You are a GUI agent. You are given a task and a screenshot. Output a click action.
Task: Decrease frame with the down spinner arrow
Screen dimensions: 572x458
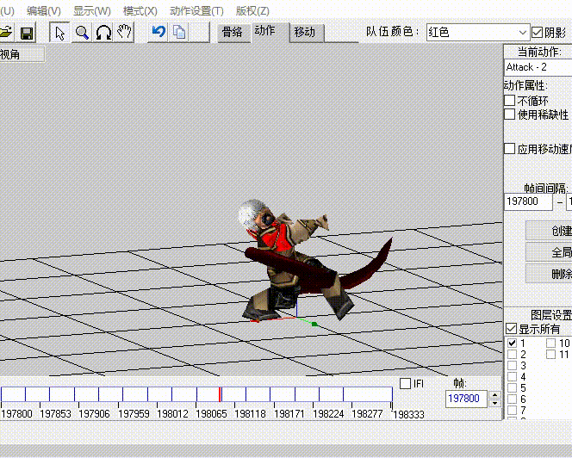tap(494, 403)
